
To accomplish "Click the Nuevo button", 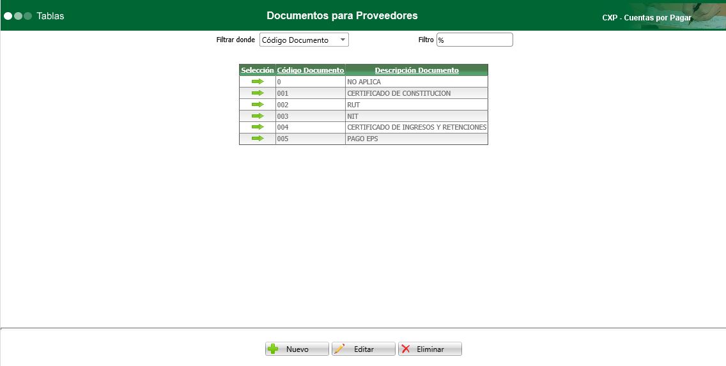I will click(x=297, y=349).
